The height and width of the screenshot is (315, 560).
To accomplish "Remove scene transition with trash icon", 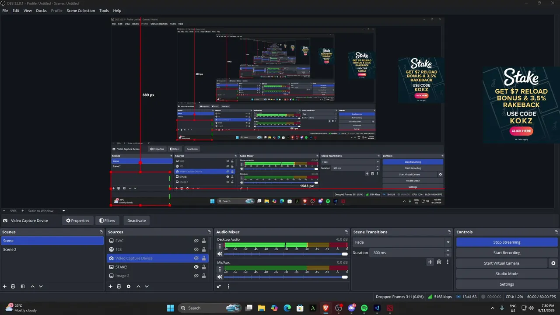I will [439, 262].
